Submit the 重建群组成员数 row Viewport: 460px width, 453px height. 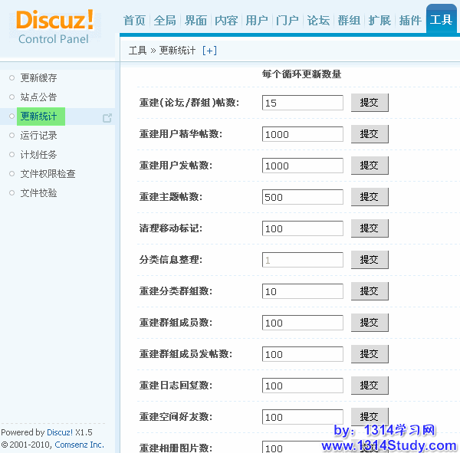click(370, 323)
